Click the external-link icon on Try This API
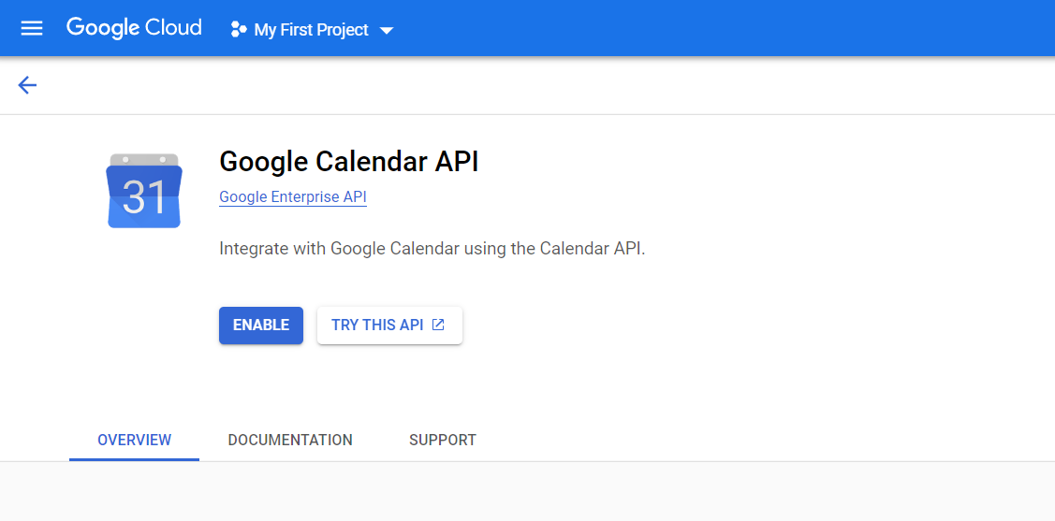This screenshot has width=1055, height=521. [438, 326]
